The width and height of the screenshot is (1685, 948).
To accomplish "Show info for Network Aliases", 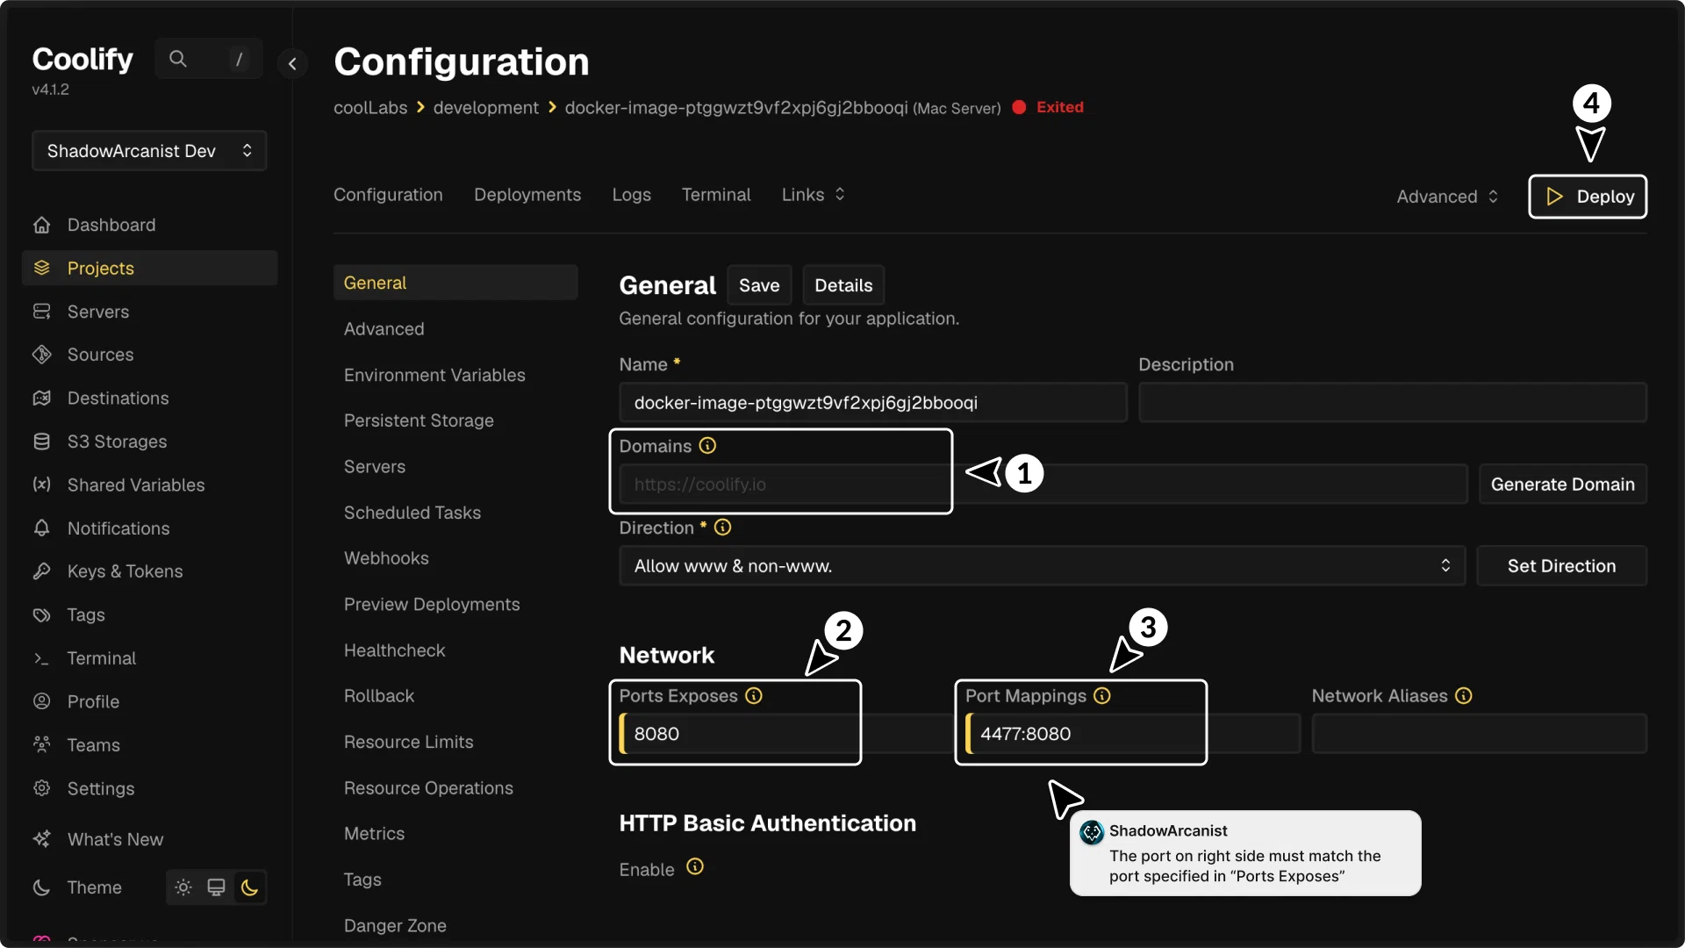I will [x=1464, y=696].
